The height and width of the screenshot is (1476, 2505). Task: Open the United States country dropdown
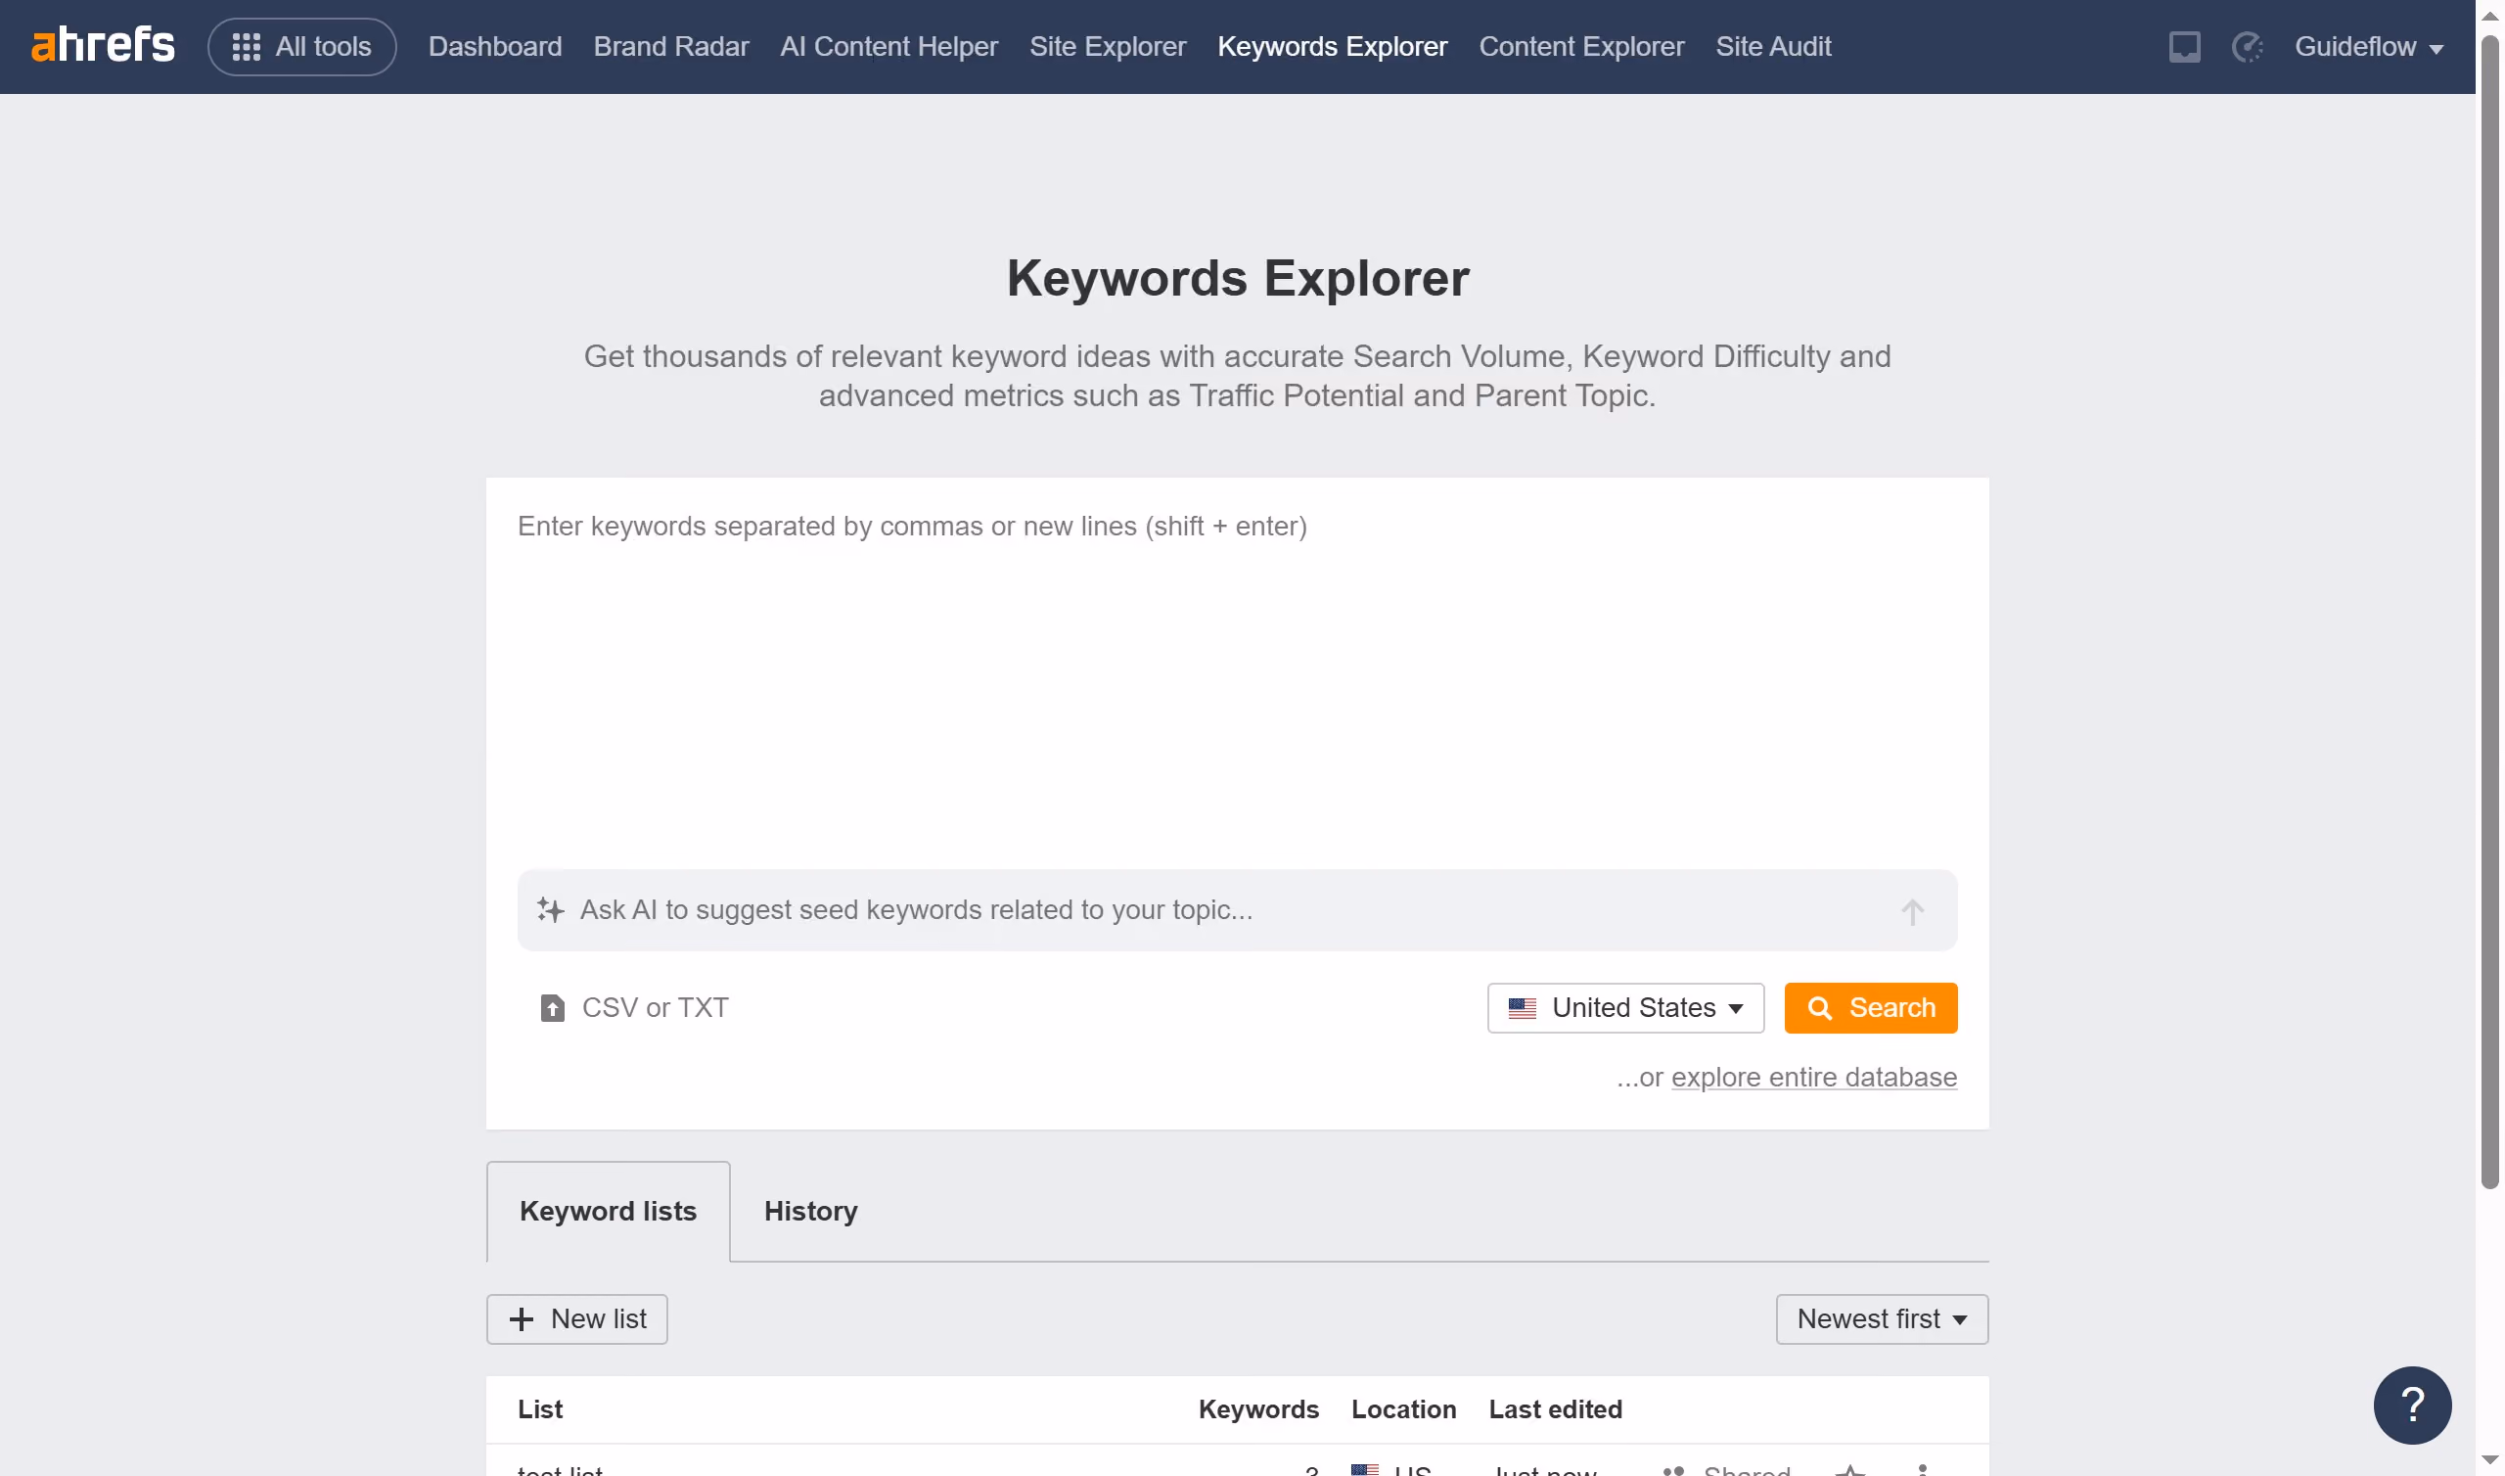(1625, 1007)
